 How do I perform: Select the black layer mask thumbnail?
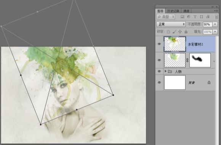(x=200, y=60)
